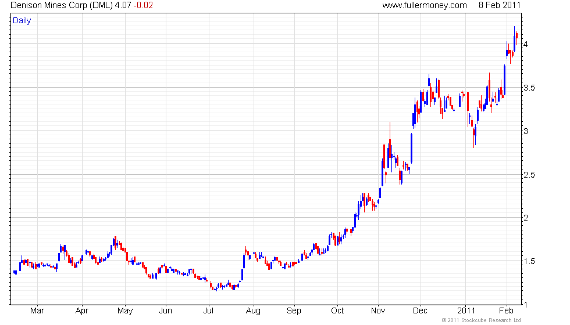Click the '4' price axis label
The image size is (570, 325).
[x=525, y=44]
